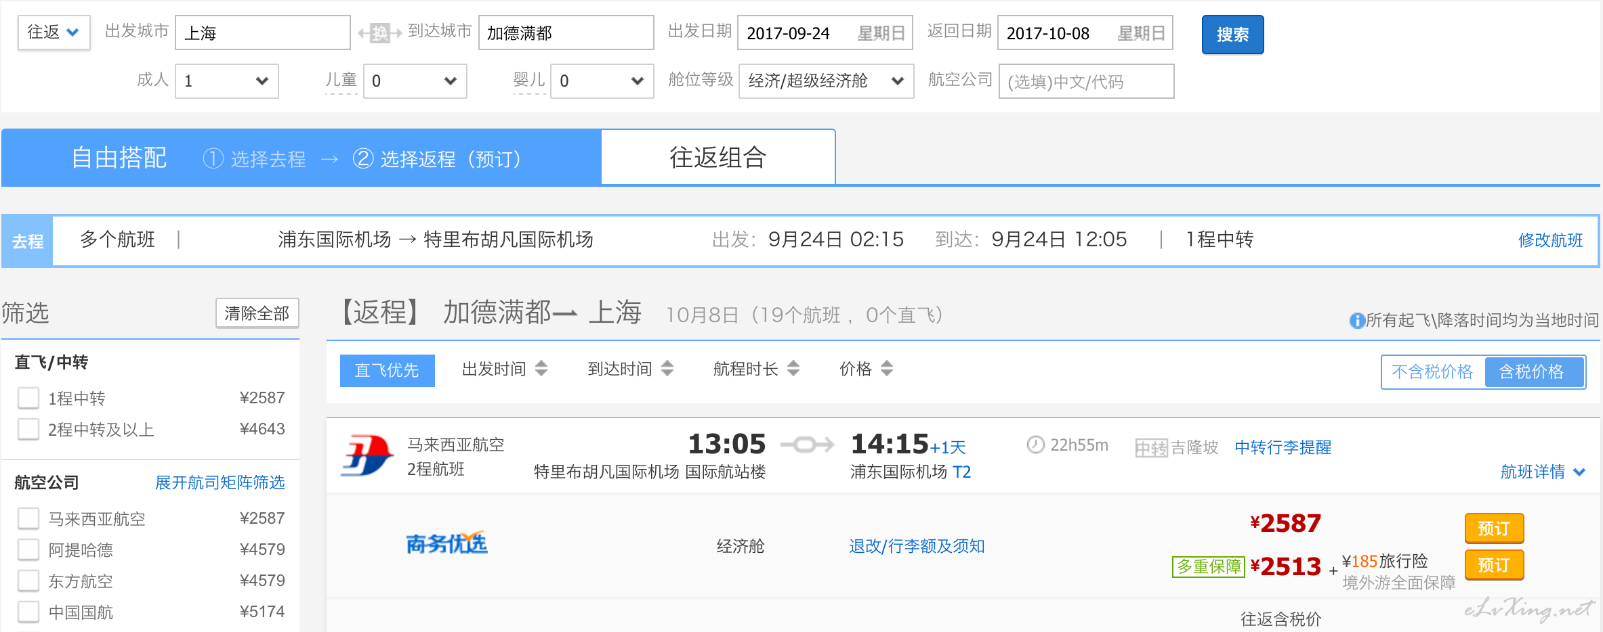This screenshot has height=632, width=1603.
Task: Click 预订 for the ¥2513 insured fare
Action: pyautogui.click(x=1494, y=564)
